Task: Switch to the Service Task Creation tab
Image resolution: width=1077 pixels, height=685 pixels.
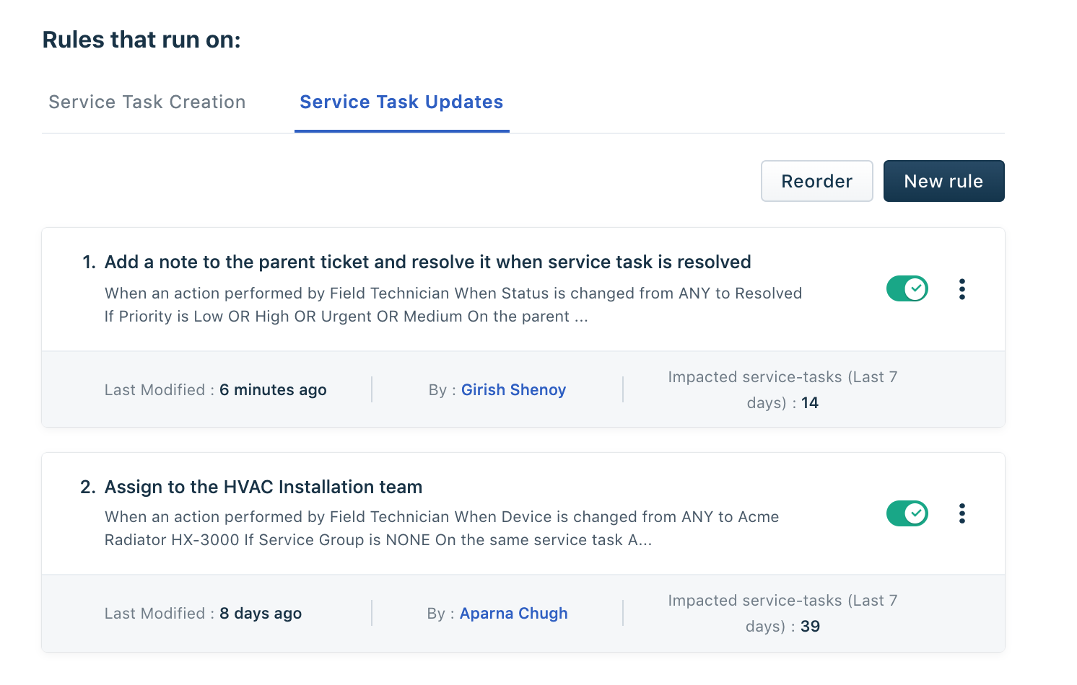Action: pos(147,102)
